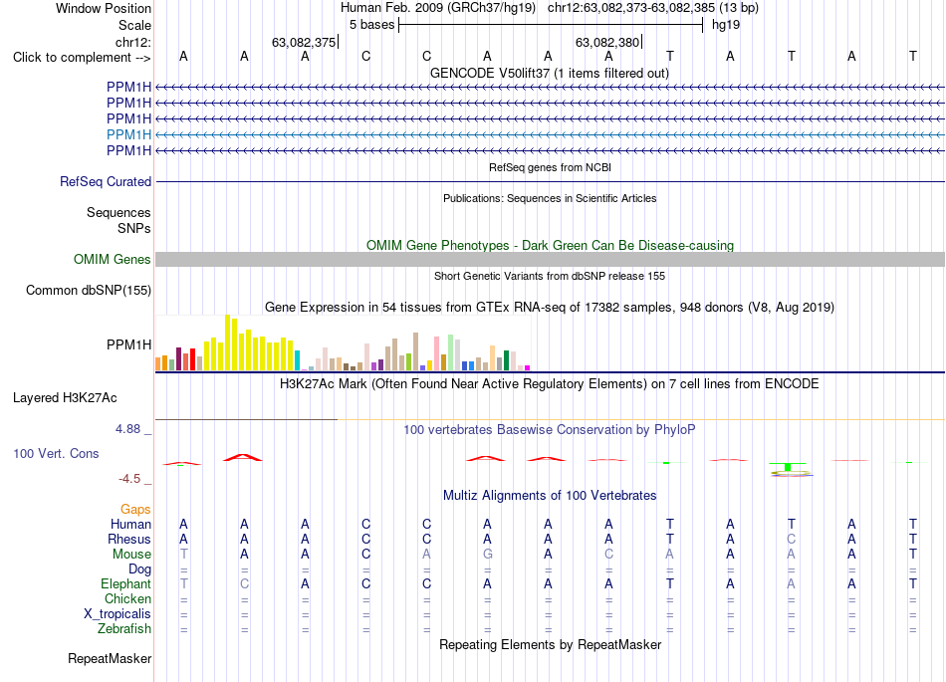Click the GENCODE V50lift37 track title
The image size is (946, 682).
pos(550,74)
